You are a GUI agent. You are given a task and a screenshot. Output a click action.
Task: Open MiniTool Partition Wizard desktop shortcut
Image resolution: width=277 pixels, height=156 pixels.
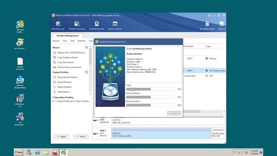click(x=20, y=26)
